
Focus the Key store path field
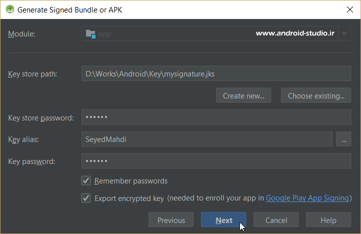click(x=216, y=74)
